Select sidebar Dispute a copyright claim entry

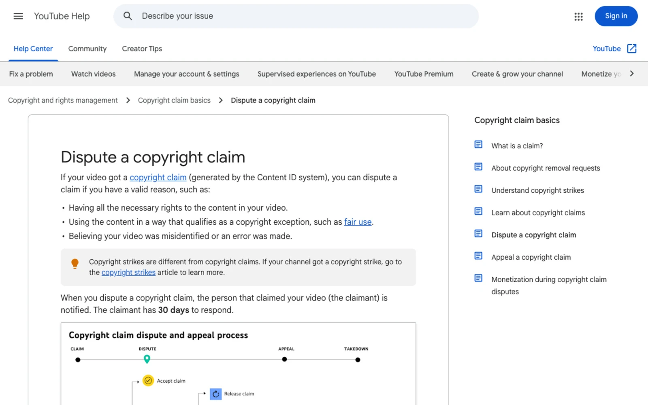coord(533,235)
